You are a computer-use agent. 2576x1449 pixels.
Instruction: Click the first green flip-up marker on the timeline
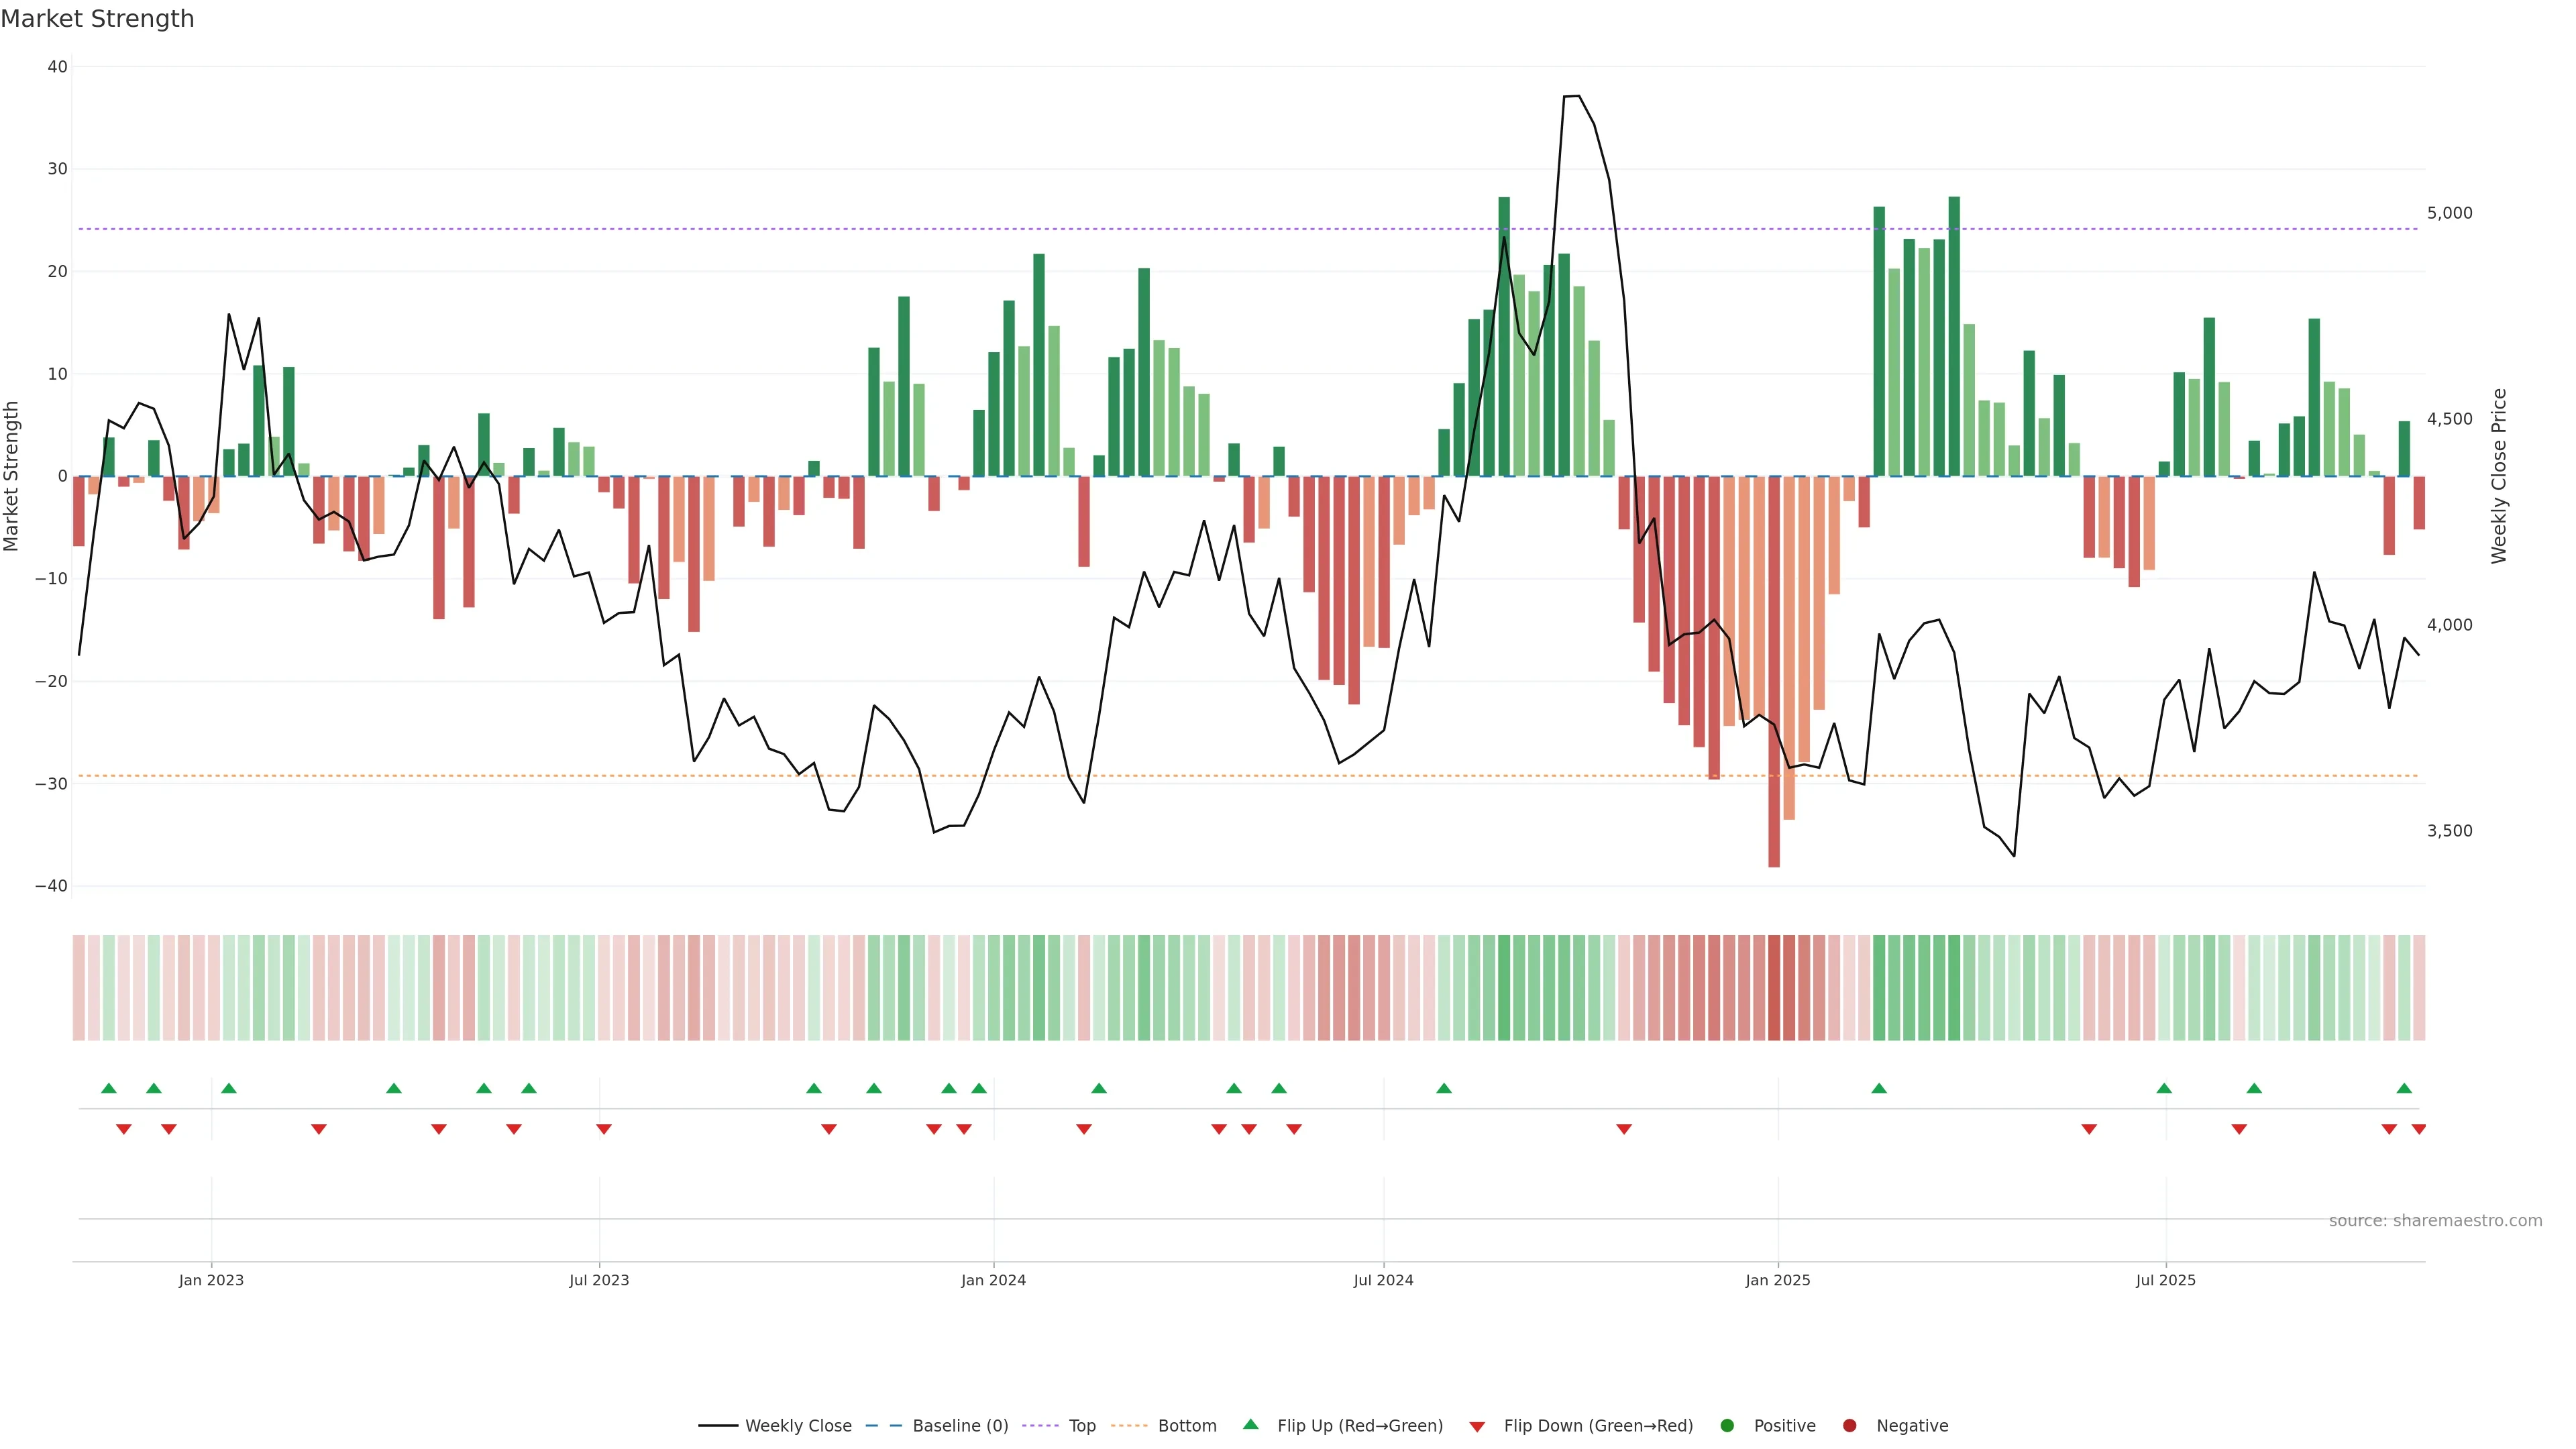[109, 1088]
